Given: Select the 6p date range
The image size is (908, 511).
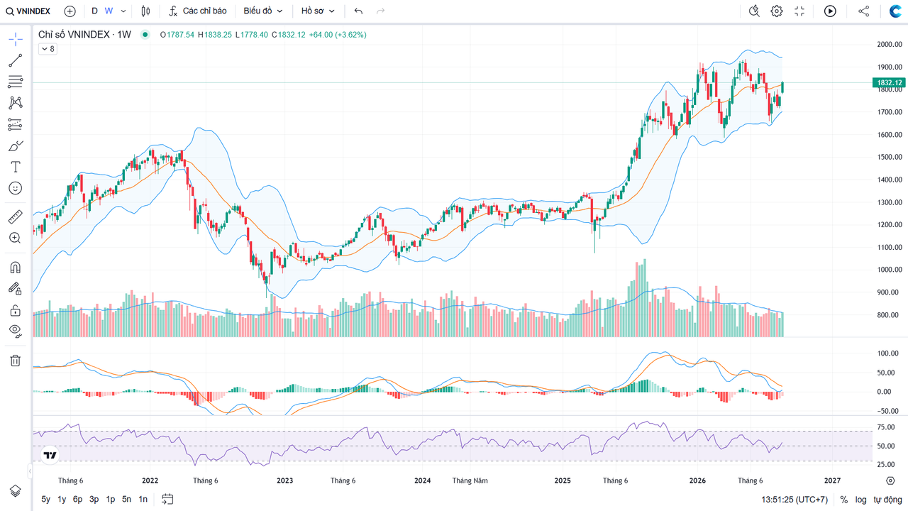Looking at the screenshot, I should 78,499.
